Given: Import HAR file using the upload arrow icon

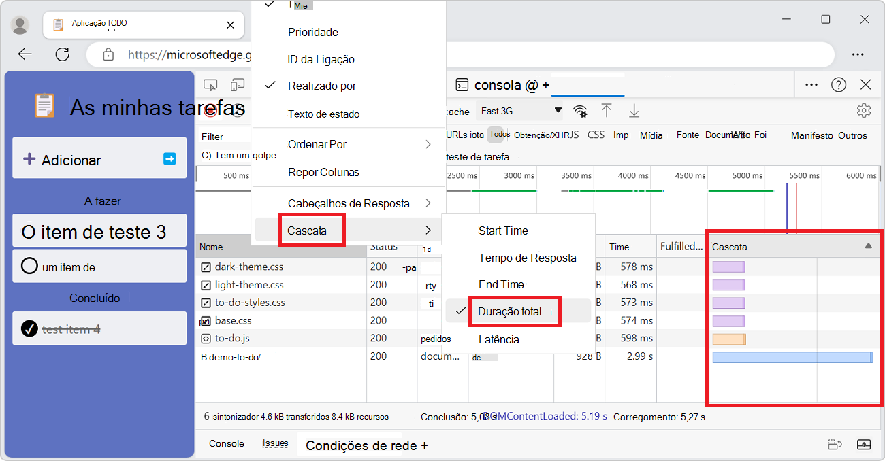Looking at the screenshot, I should 607,110.
